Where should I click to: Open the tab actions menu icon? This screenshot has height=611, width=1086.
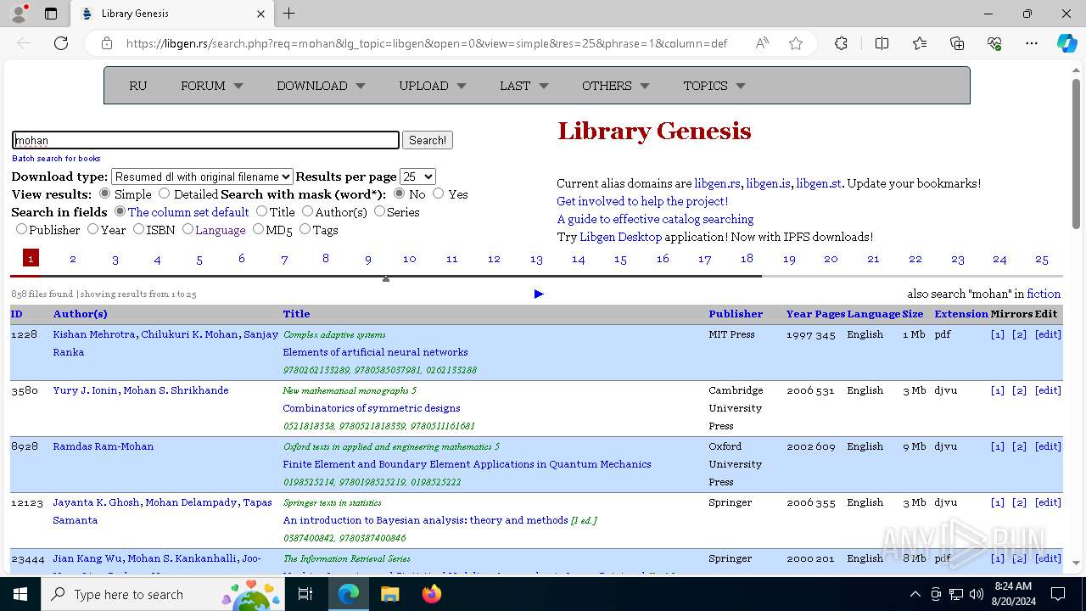[x=51, y=14]
